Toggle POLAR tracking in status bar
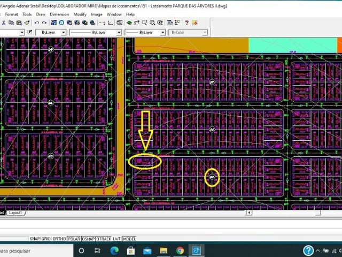Image resolution: width=342 pixels, height=257 pixels. tap(74, 239)
